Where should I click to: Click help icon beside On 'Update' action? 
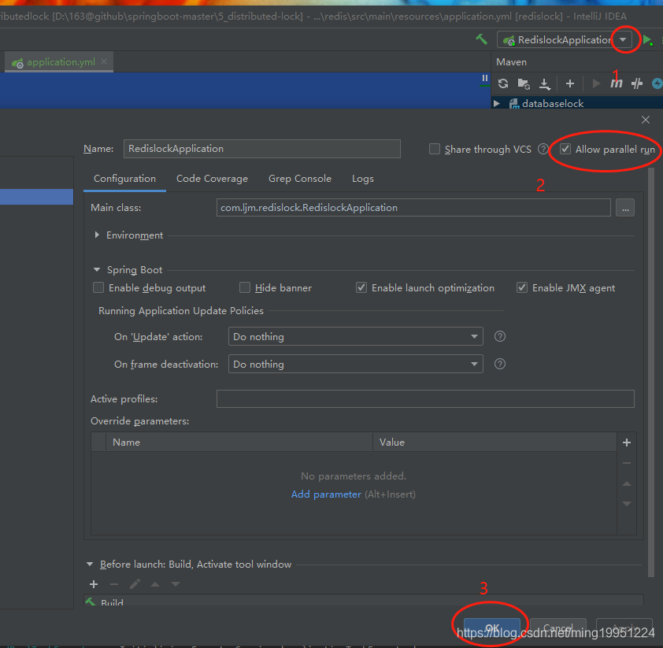point(499,336)
